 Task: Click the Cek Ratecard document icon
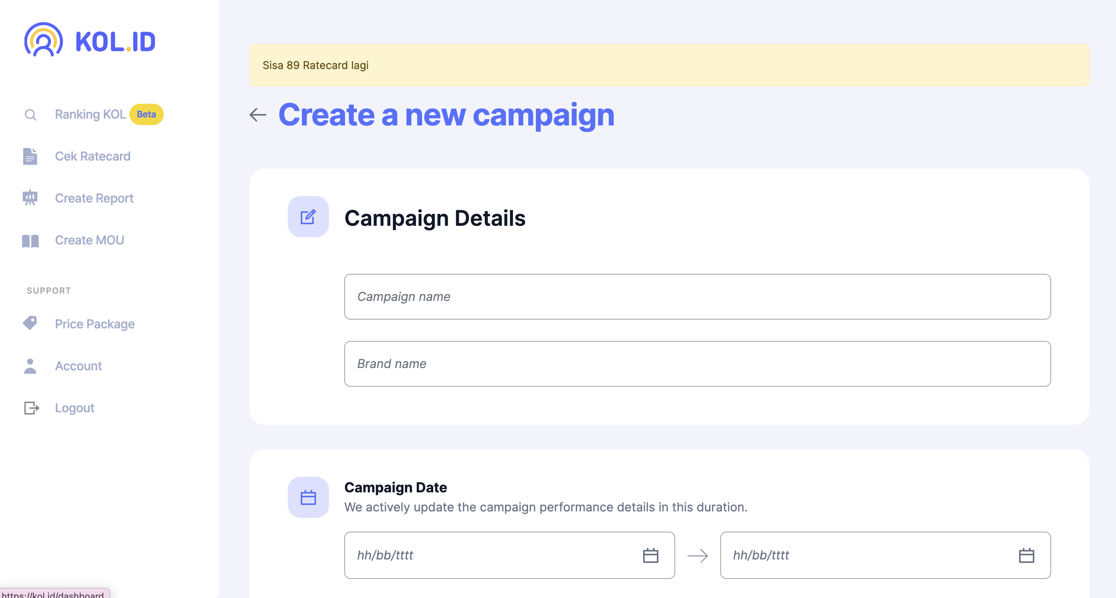30,156
